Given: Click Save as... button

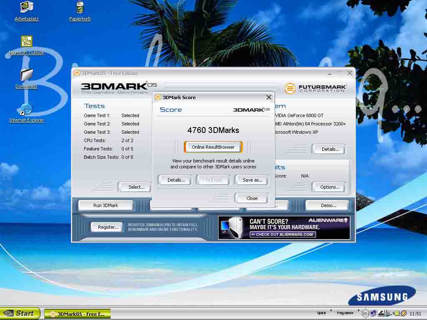Looking at the screenshot, I should (252, 180).
